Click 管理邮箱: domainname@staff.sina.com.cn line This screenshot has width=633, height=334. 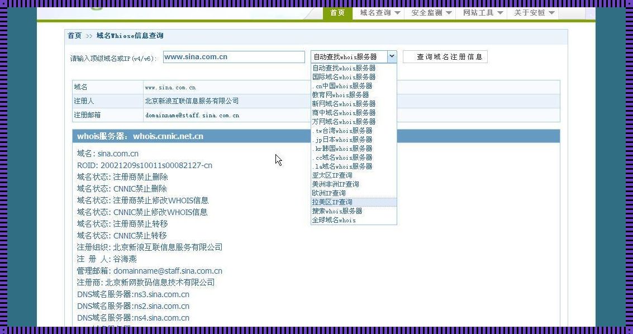click(150, 271)
